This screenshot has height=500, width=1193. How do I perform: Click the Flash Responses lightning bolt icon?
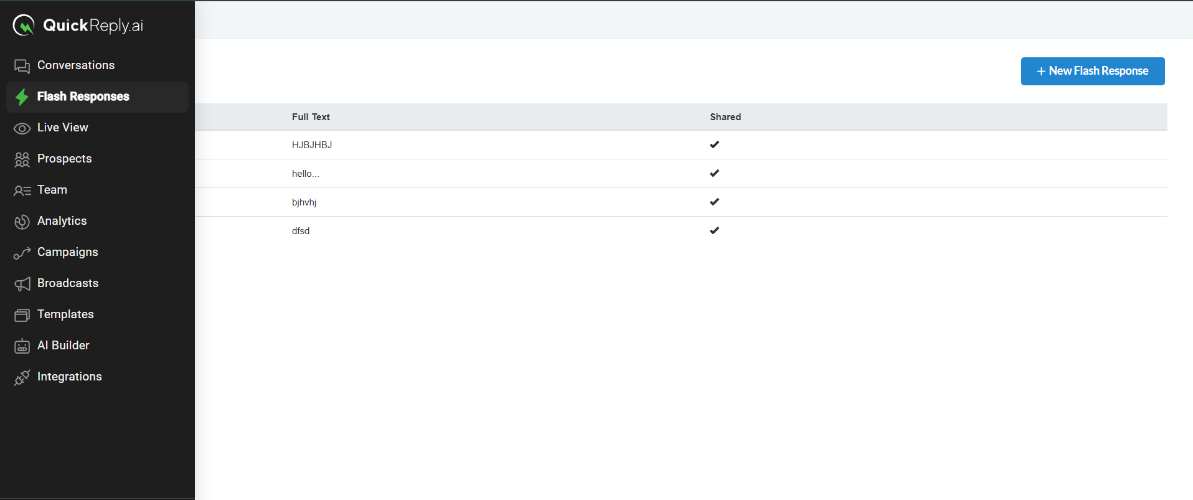point(22,97)
